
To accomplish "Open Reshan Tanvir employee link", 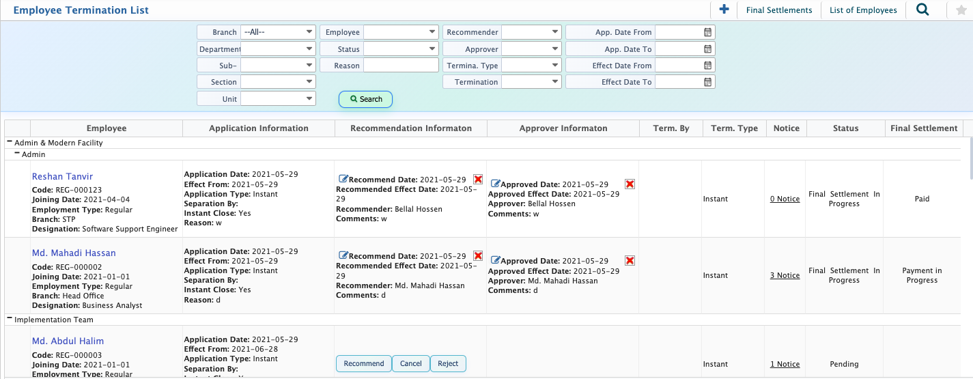I will click(x=62, y=176).
